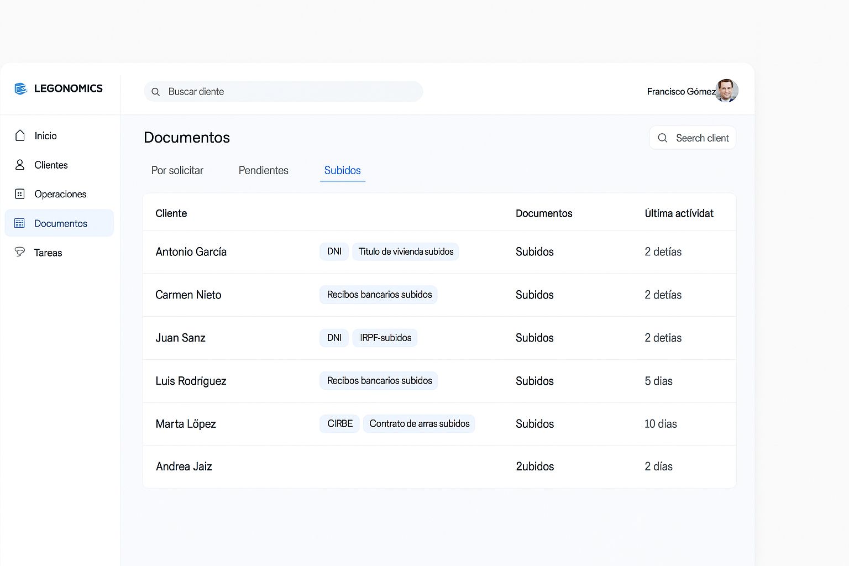Click the Última actividad column header
The image size is (849, 566).
(x=679, y=213)
